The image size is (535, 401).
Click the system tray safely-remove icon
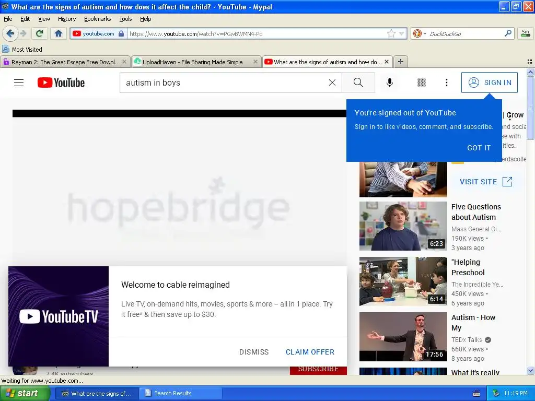tap(496, 393)
